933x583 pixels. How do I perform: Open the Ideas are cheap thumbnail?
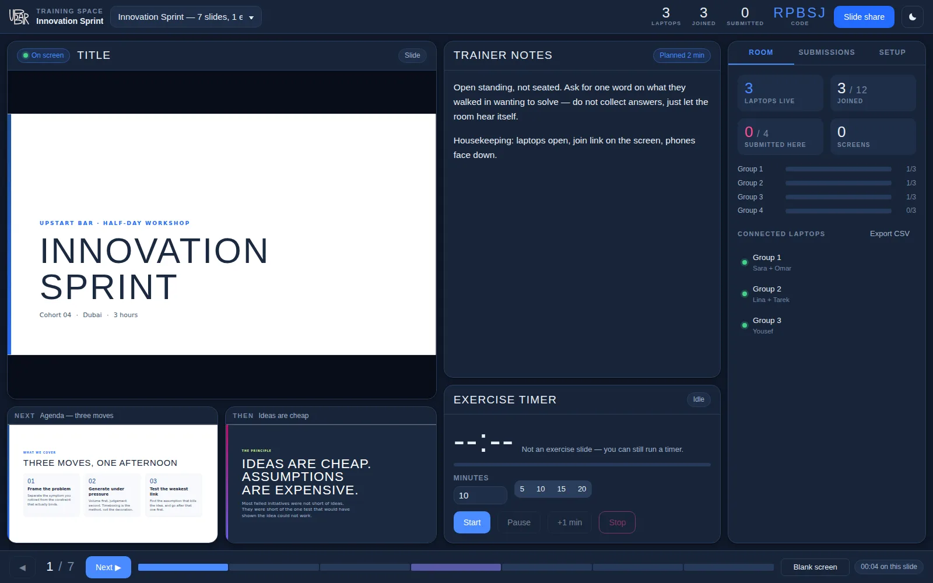[331, 475]
